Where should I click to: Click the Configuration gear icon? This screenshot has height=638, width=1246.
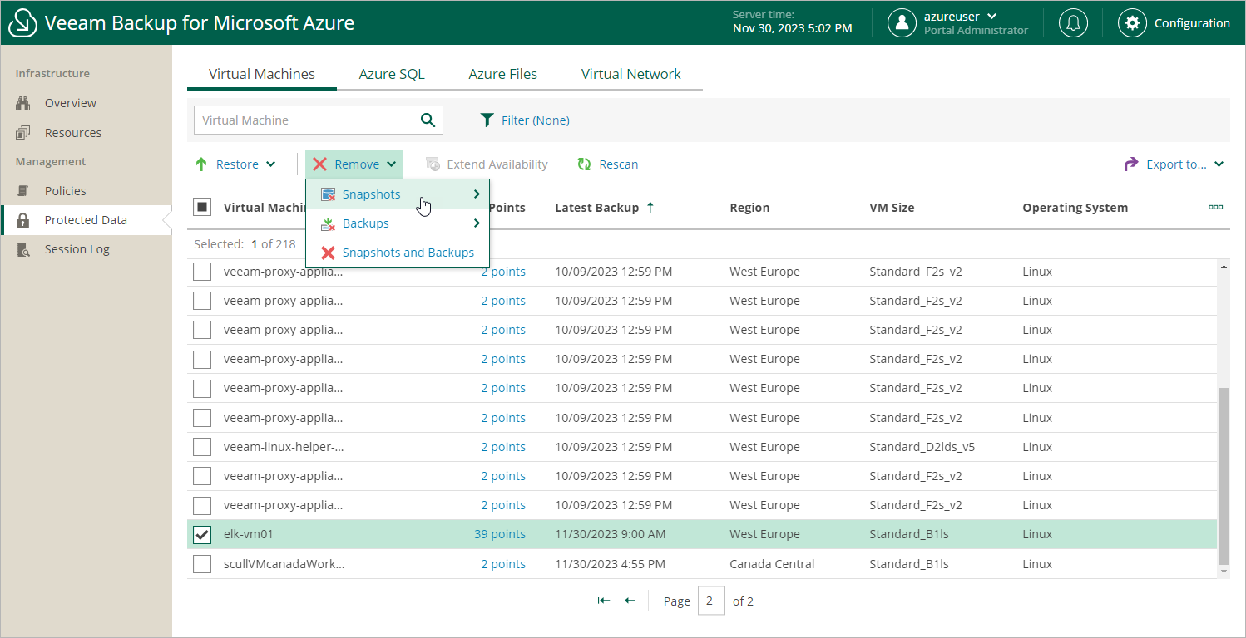coord(1132,23)
